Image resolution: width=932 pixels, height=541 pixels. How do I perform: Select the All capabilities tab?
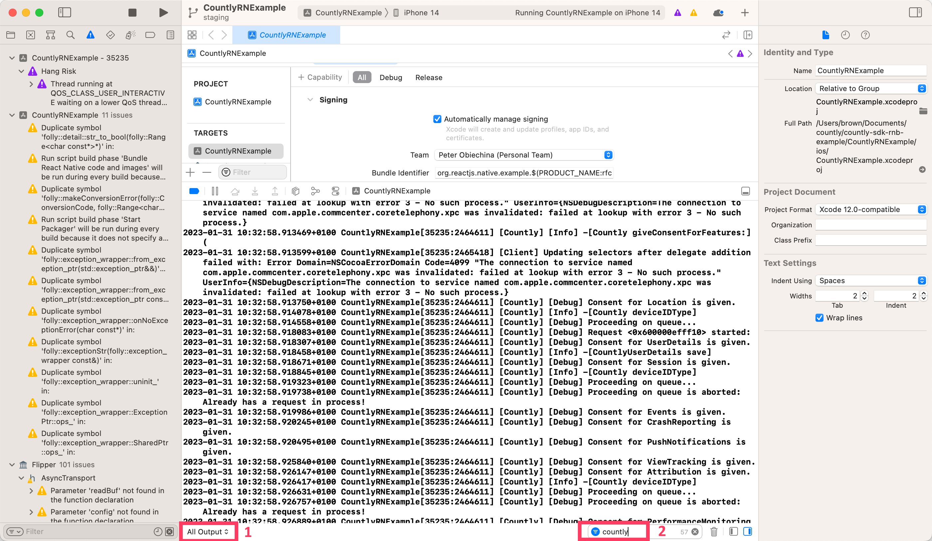362,77
